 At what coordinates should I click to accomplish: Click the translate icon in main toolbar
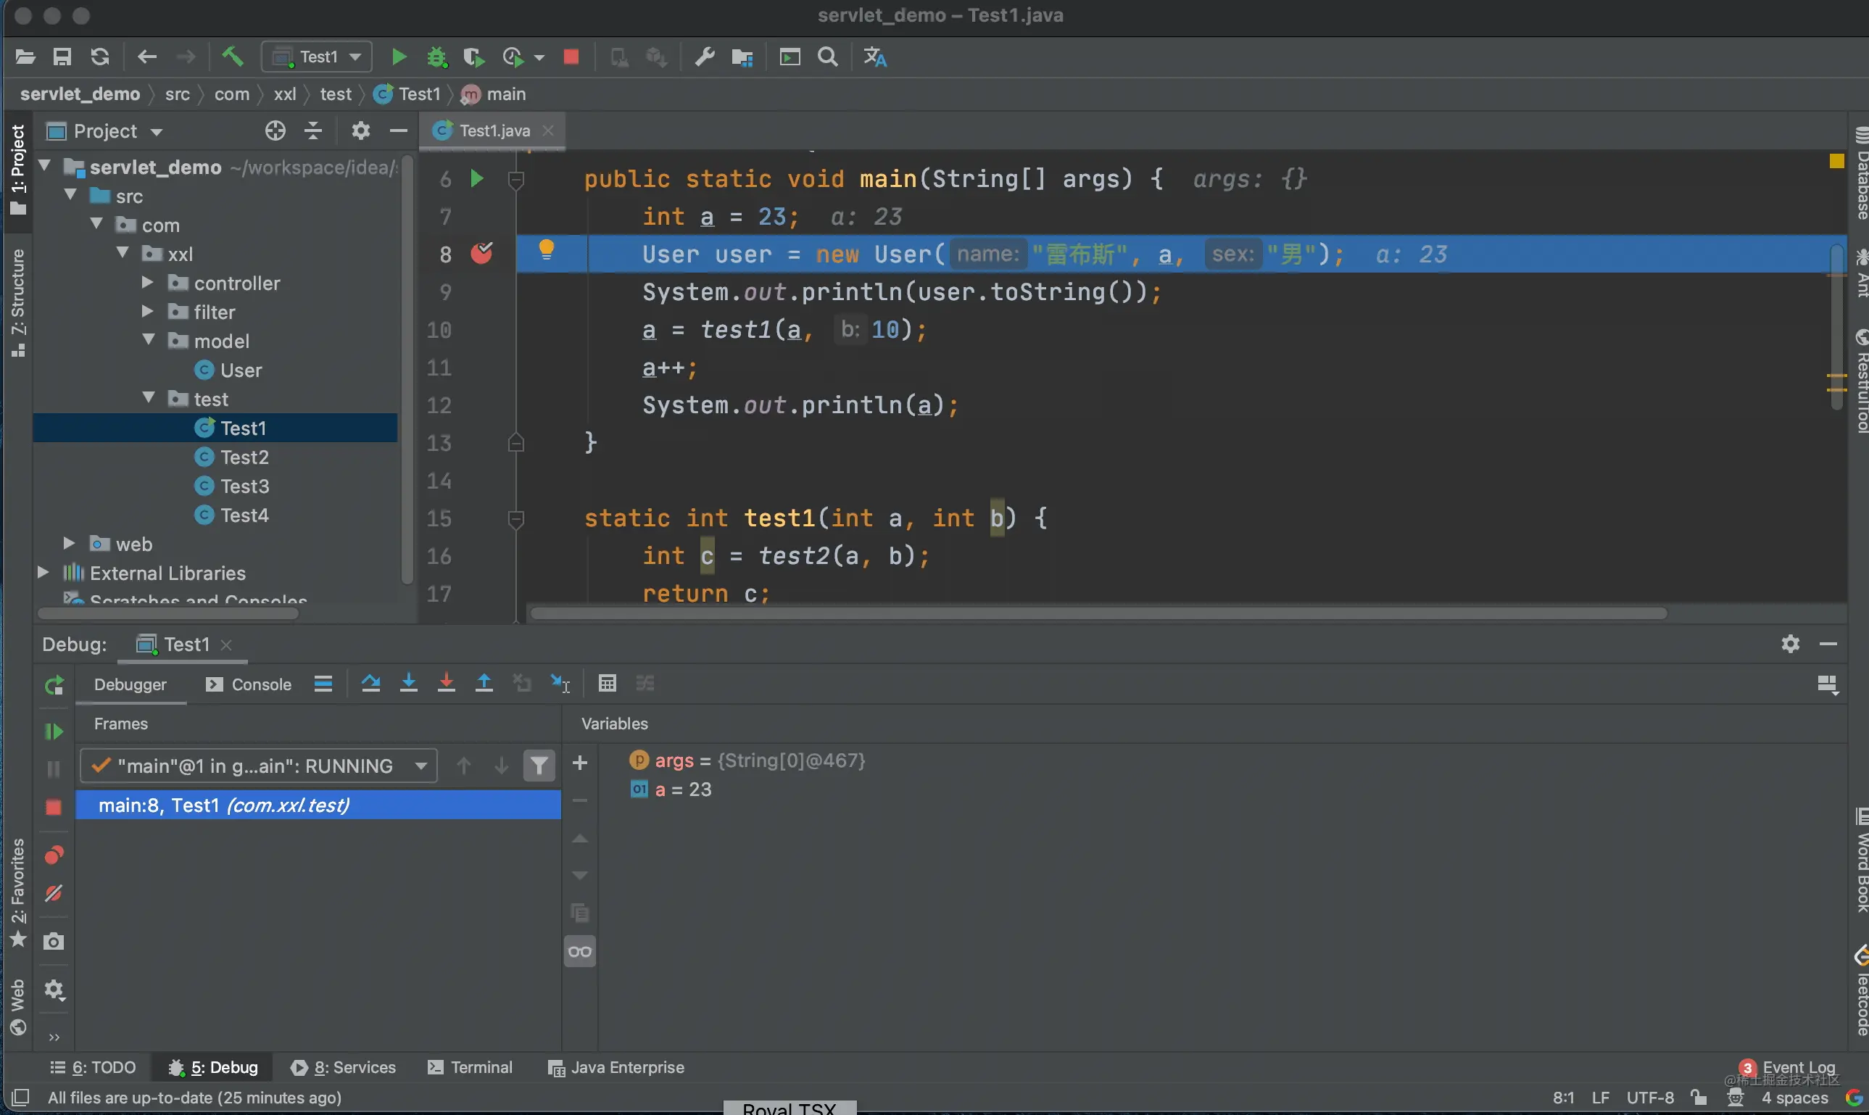coord(874,57)
